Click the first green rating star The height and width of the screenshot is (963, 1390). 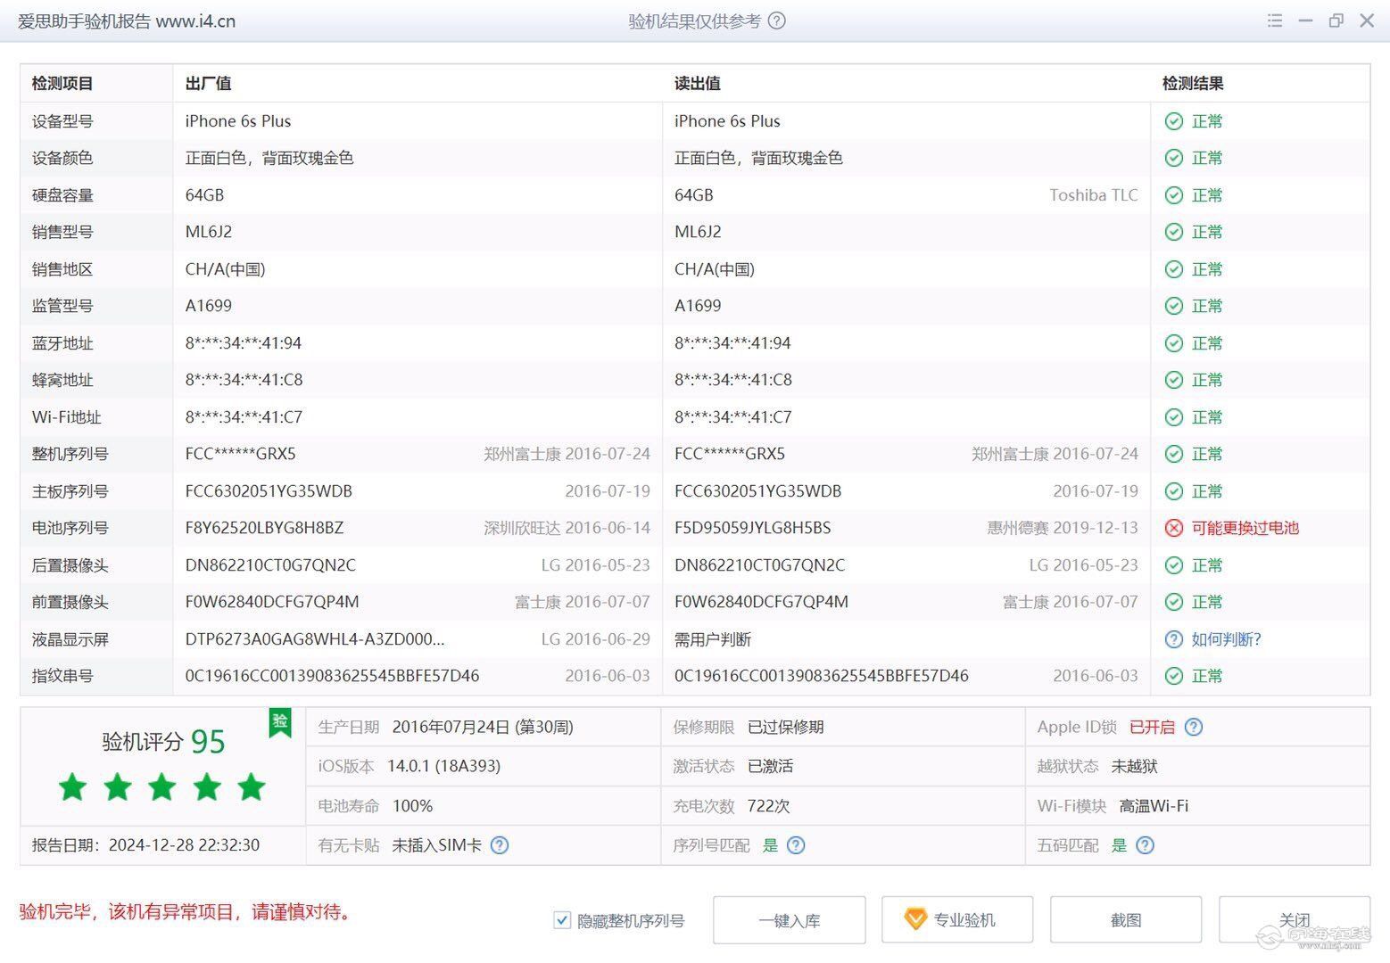[72, 787]
